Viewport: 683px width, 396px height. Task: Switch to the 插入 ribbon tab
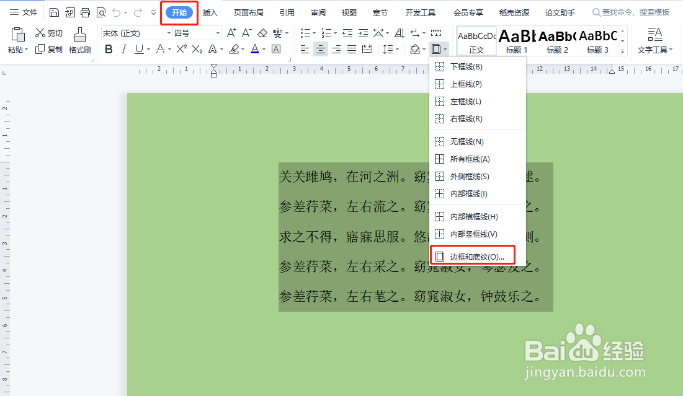[x=210, y=12]
